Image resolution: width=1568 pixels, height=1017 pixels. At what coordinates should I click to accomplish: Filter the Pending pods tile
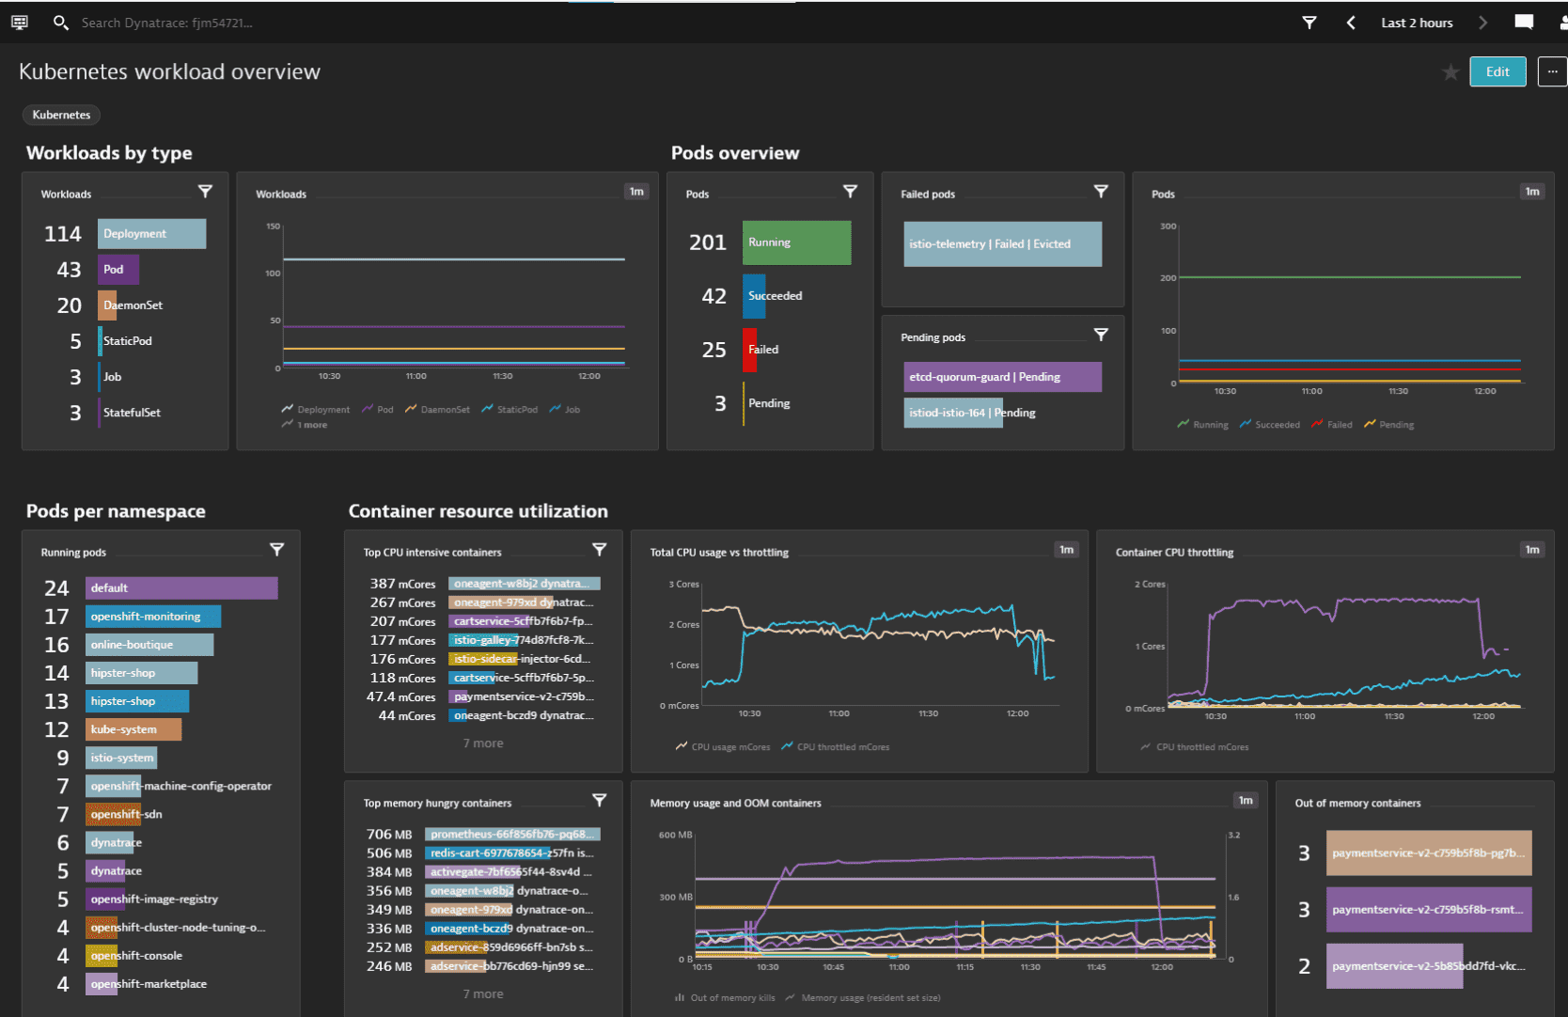[x=1101, y=334]
